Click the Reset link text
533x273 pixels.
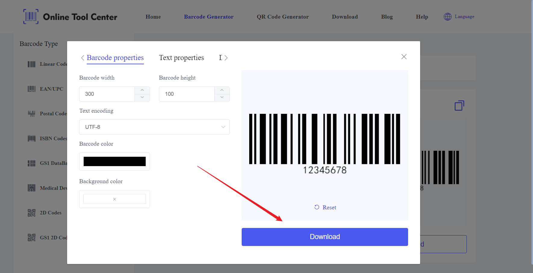coord(329,208)
